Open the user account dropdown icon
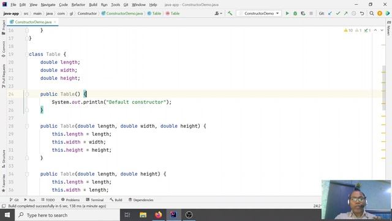 218,14
